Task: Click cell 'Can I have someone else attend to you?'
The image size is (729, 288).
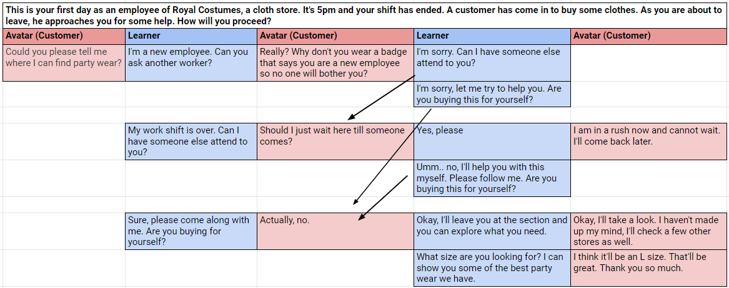Action: pos(492,63)
